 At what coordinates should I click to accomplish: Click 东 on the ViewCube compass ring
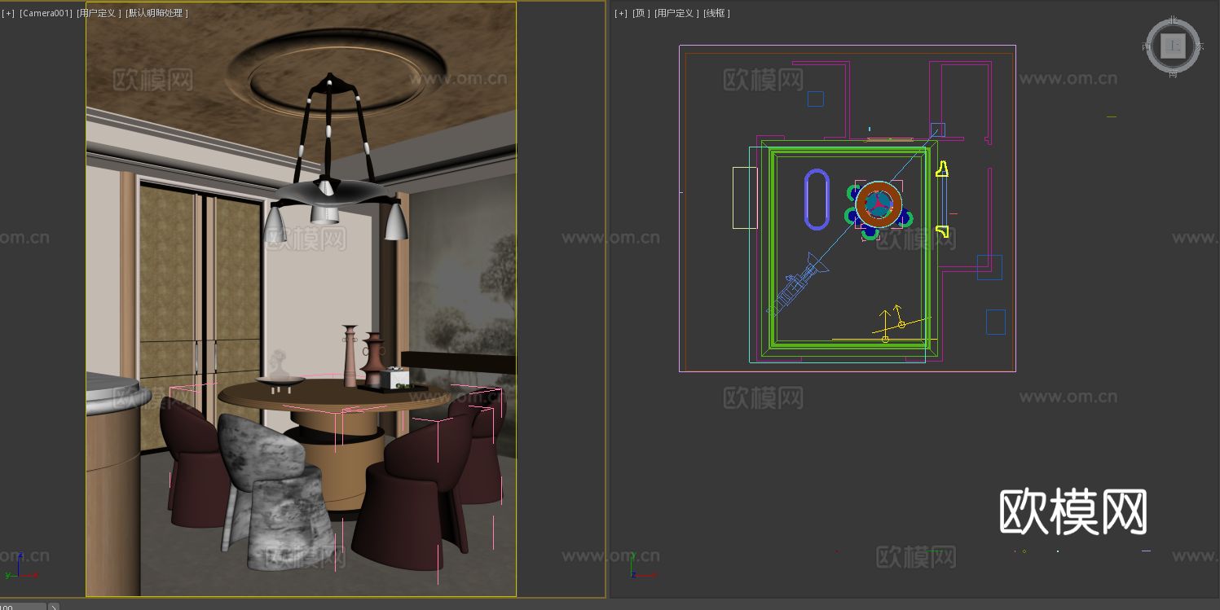pyautogui.click(x=1200, y=46)
